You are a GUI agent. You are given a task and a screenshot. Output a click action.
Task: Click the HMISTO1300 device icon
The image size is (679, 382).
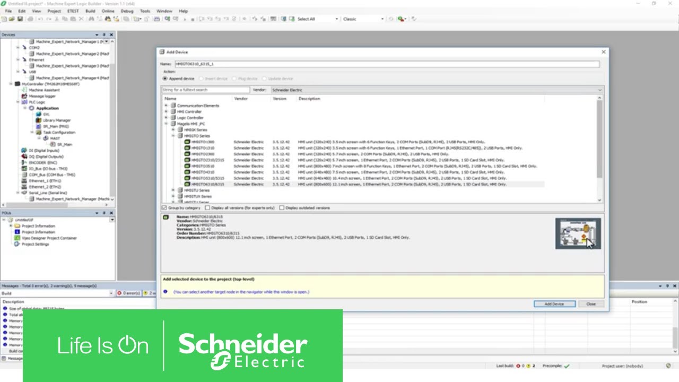tap(187, 142)
